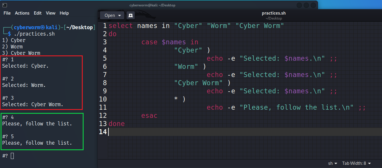
Task: Open the View menu
Action: point(51,13)
